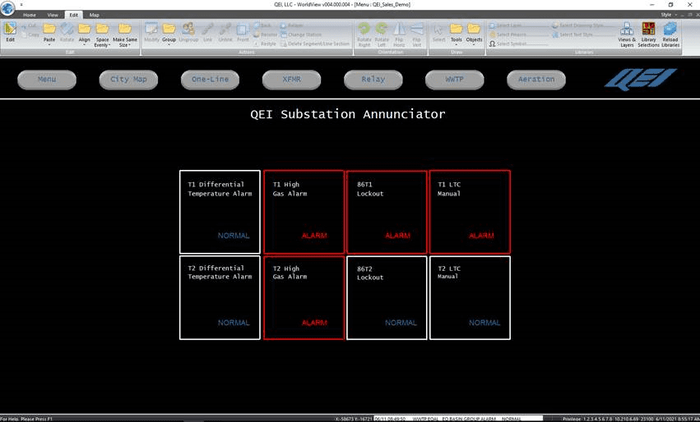The height and width of the screenshot is (422, 700).
Task: Click the XFMR navigation button
Action: coord(291,80)
